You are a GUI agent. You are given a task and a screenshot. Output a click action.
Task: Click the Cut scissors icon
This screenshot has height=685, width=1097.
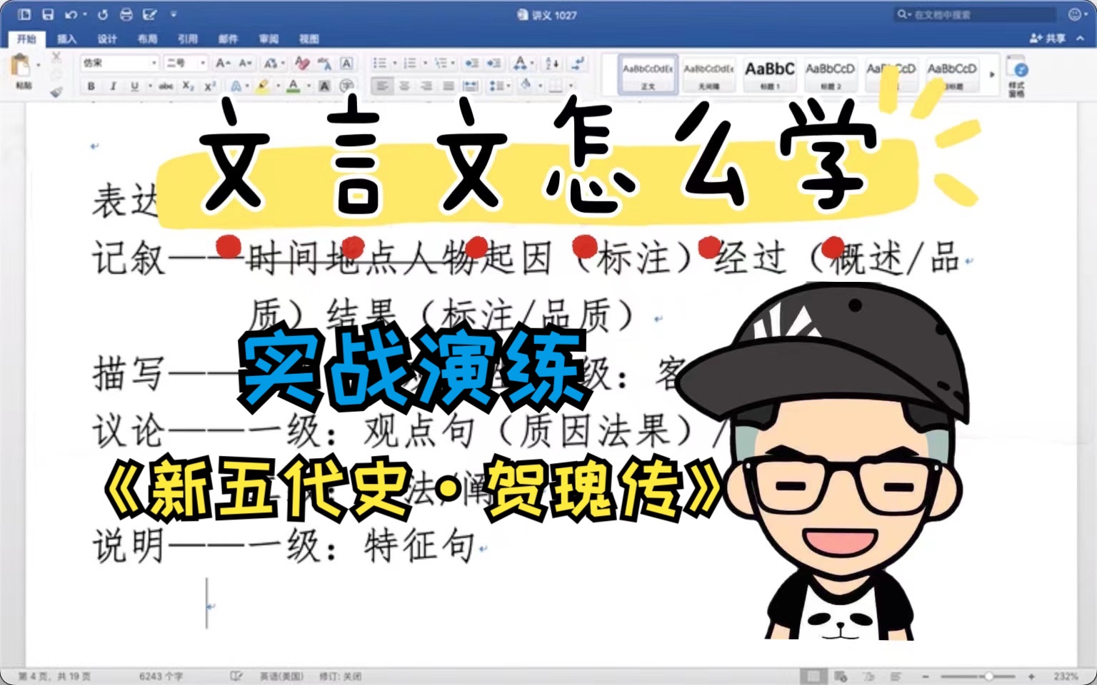pyautogui.click(x=56, y=57)
